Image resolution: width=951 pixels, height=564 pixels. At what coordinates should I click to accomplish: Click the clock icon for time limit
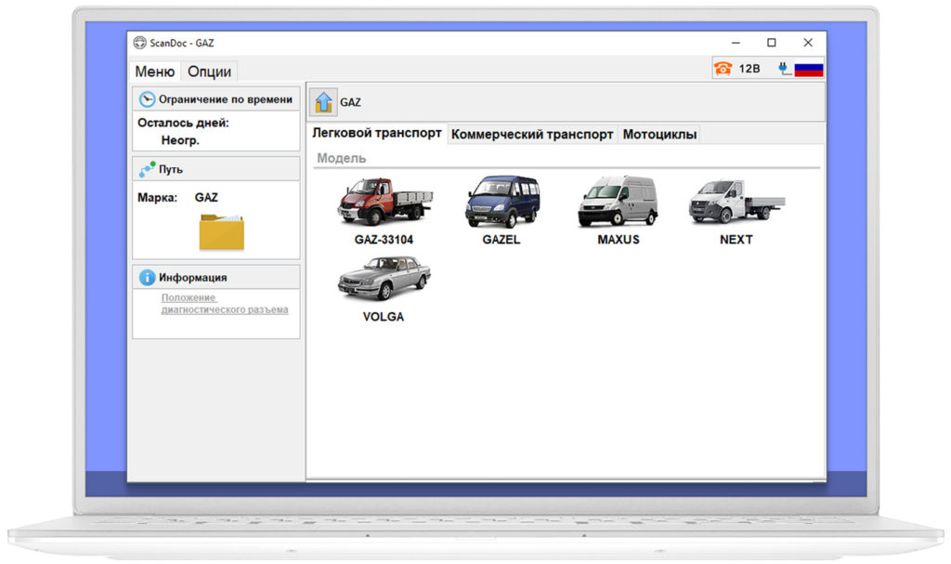tap(147, 99)
